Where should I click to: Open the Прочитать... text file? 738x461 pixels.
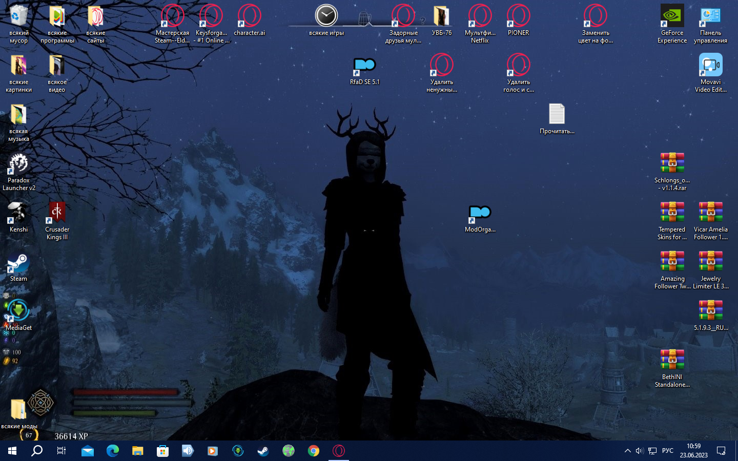point(557,119)
